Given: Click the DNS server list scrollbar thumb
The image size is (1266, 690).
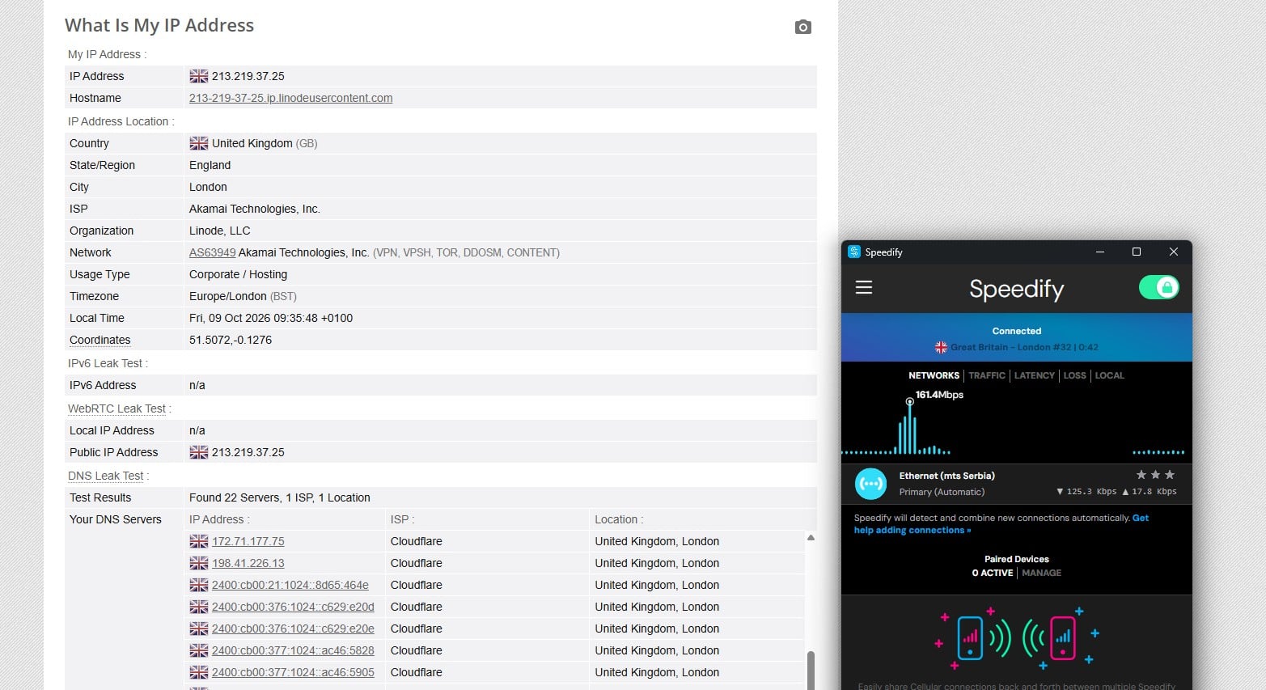Looking at the screenshot, I should [x=811, y=671].
